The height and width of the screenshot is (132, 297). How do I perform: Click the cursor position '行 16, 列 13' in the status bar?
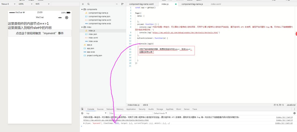279,105
